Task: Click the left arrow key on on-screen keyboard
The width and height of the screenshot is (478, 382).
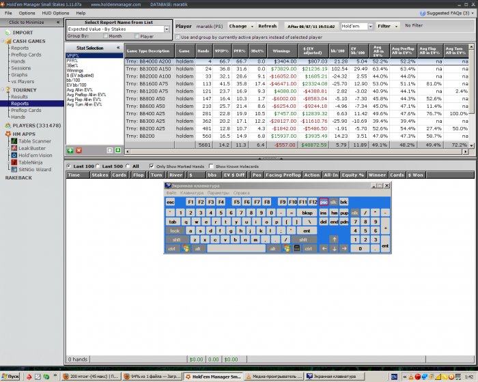Action: pos(324,248)
